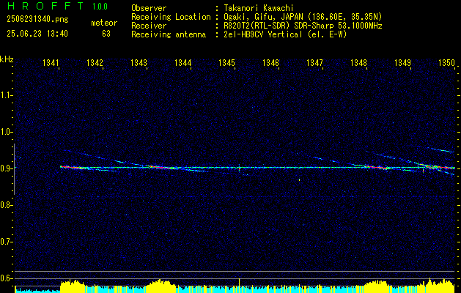Click the Observer field label
This screenshot has width=461, height=293.
[149, 8]
